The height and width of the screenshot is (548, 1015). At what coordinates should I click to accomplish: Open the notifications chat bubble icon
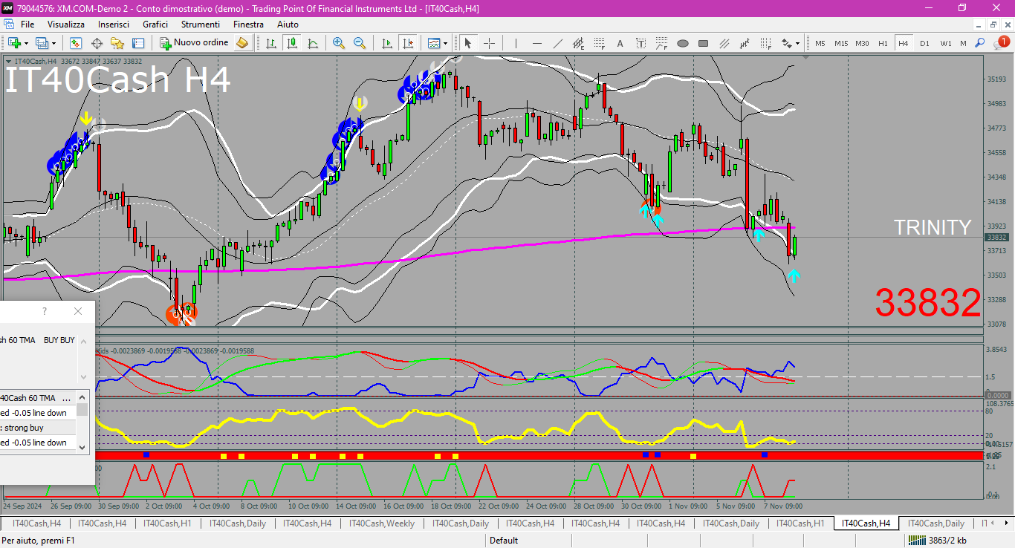(1001, 43)
